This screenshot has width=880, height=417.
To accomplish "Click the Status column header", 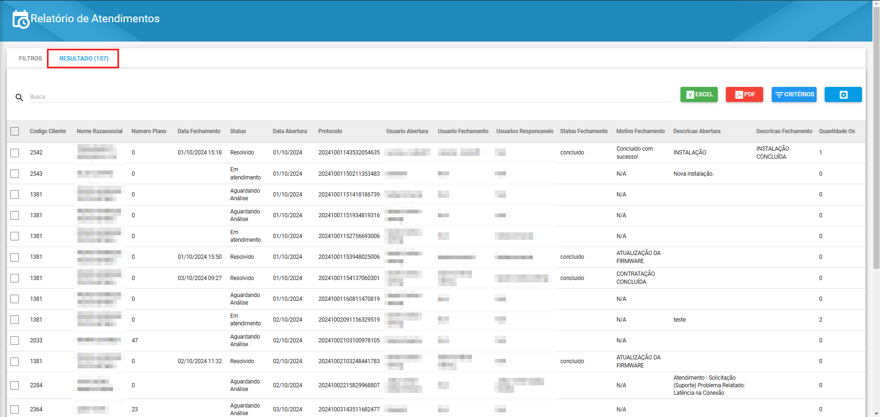I will tap(238, 131).
